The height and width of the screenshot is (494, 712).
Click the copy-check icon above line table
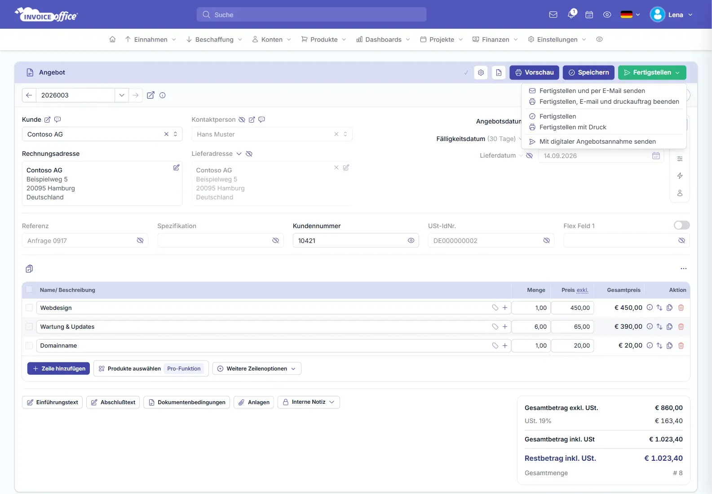point(29,269)
